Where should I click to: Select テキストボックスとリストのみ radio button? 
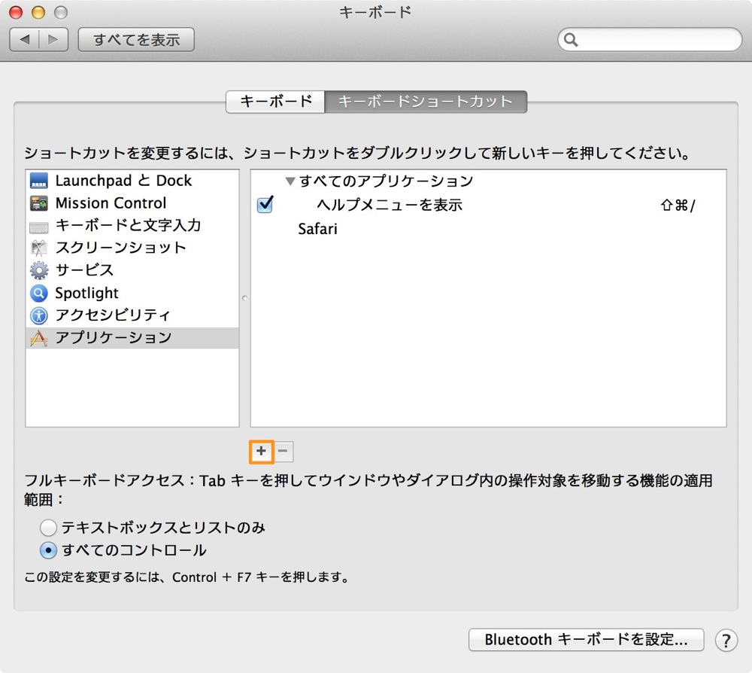48,528
